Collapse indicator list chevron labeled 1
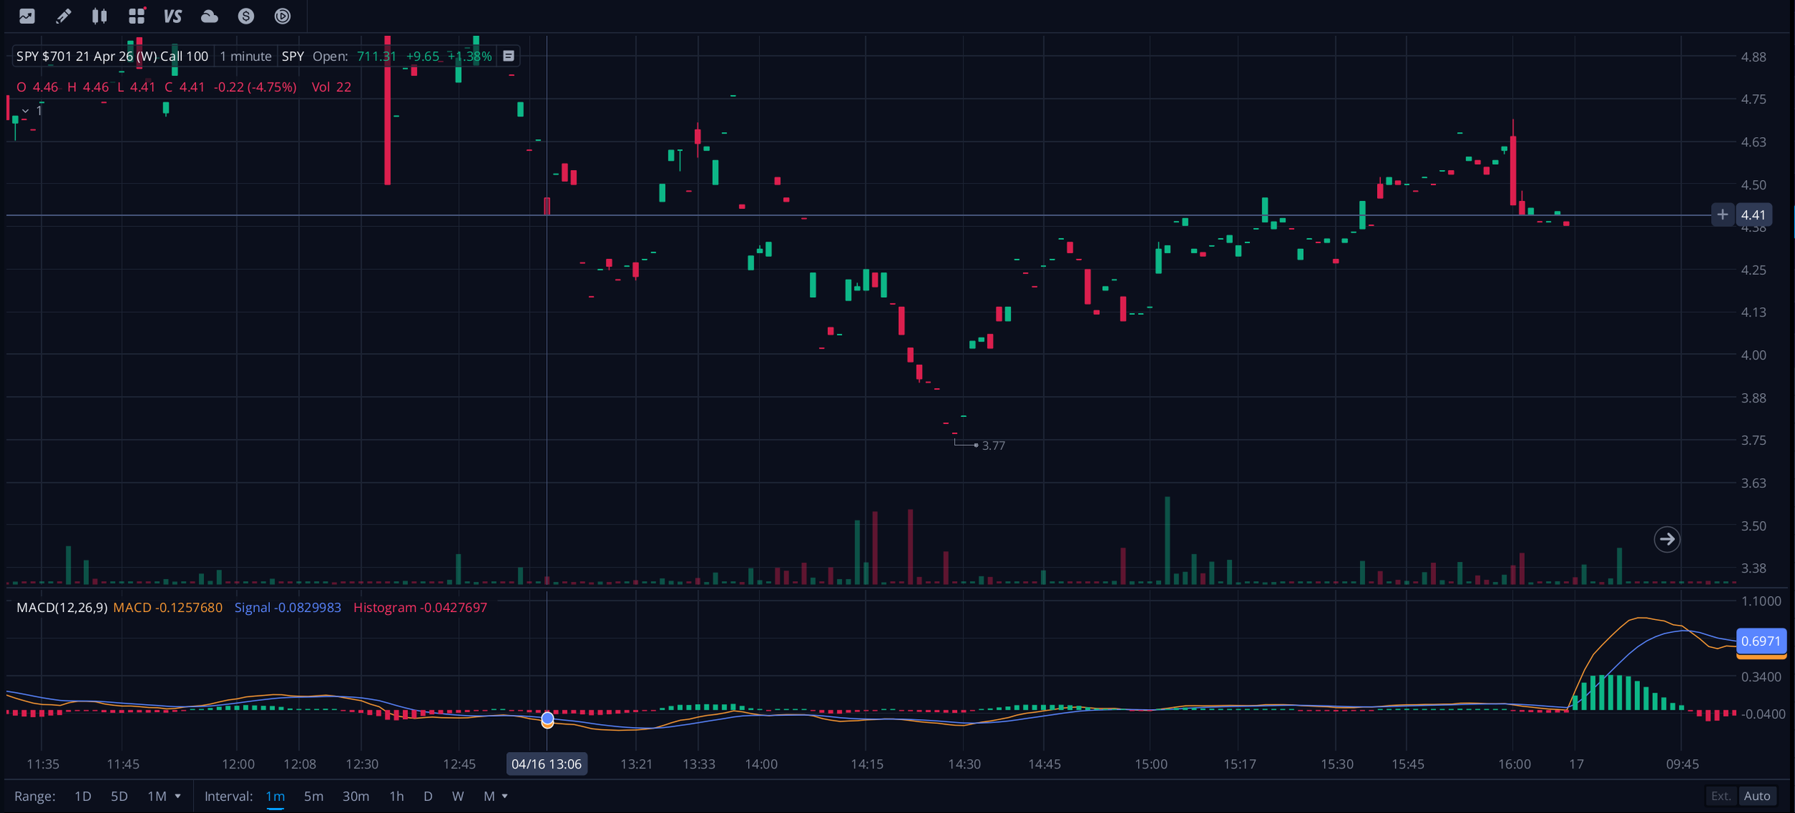The width and height of the screenshot is (1795, 813). pos(26,111)
